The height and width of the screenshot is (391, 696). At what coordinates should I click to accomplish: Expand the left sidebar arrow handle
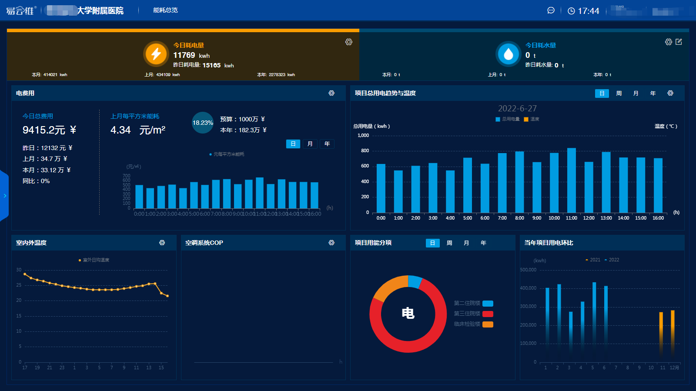[x=4, y=196]
